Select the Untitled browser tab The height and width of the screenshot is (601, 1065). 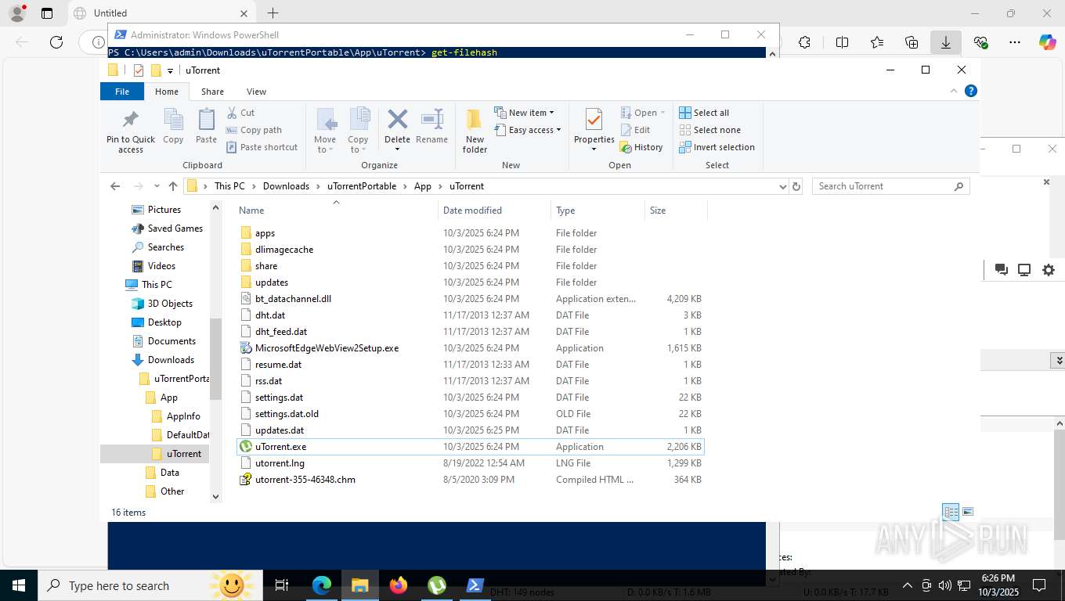161,13
